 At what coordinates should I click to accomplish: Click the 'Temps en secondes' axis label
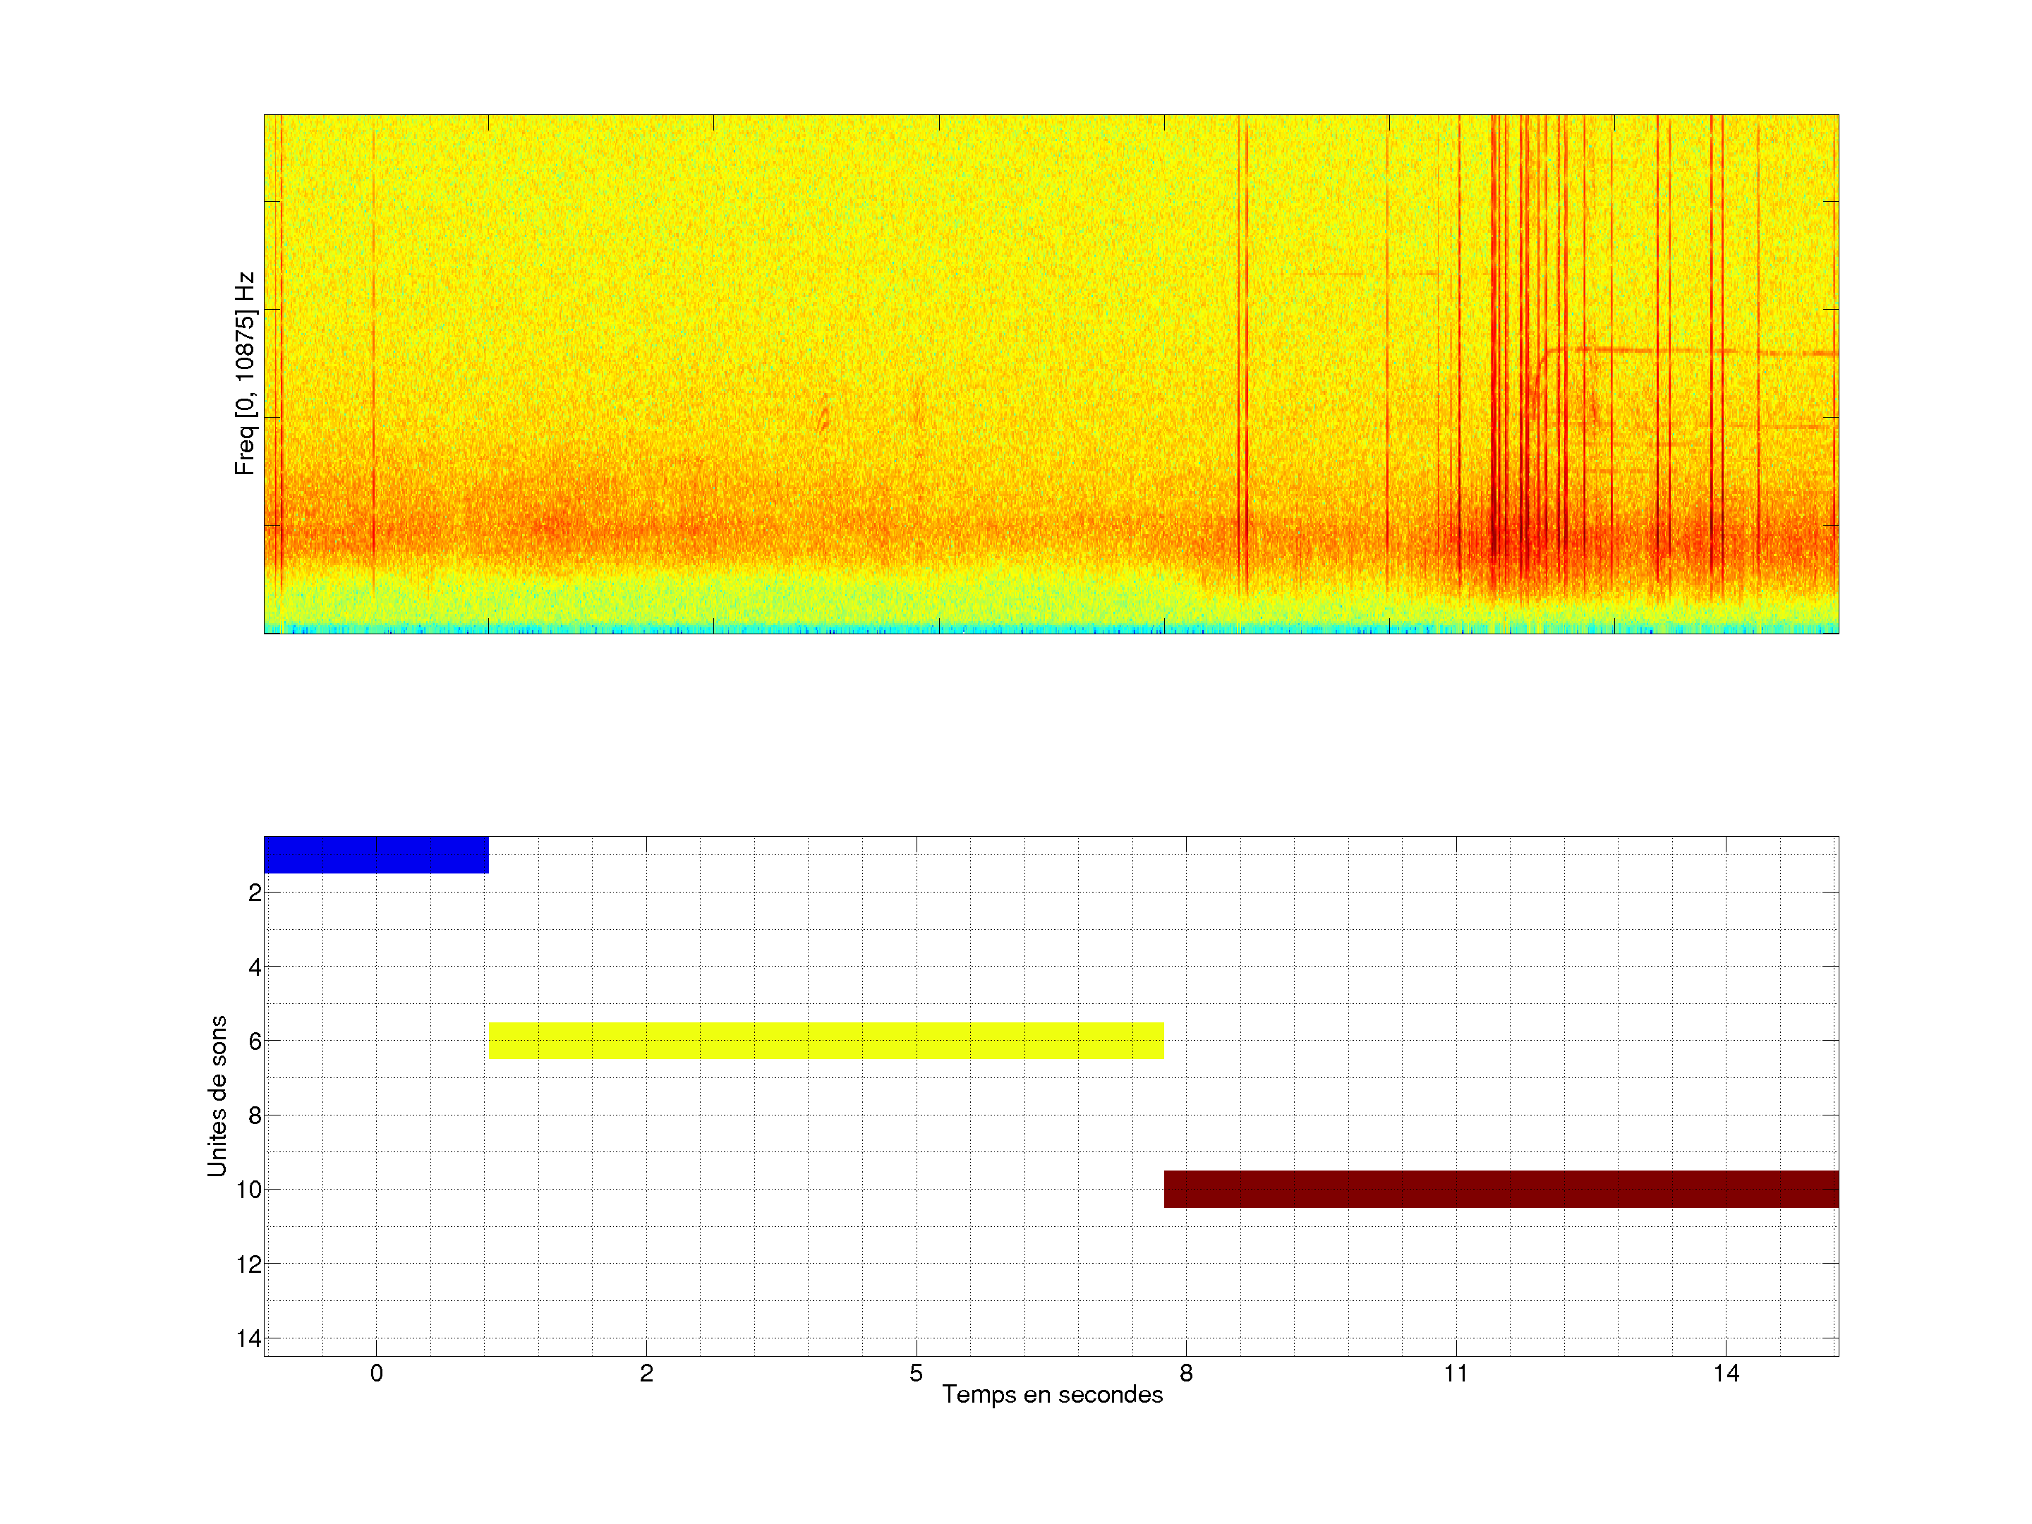[1052, 1394]
